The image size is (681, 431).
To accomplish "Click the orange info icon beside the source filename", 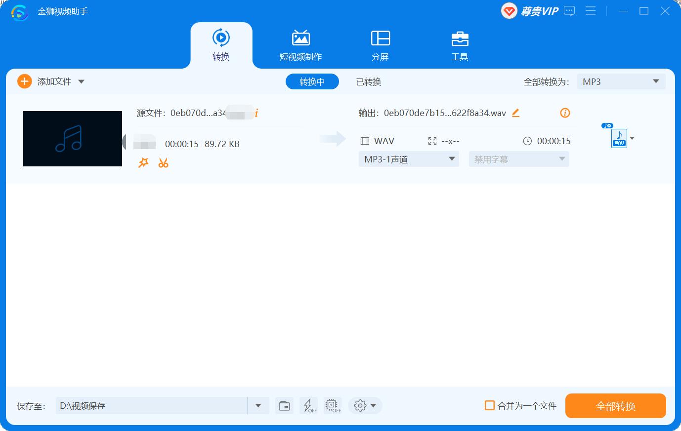I will pyautogui.click(x=256, y=113).
